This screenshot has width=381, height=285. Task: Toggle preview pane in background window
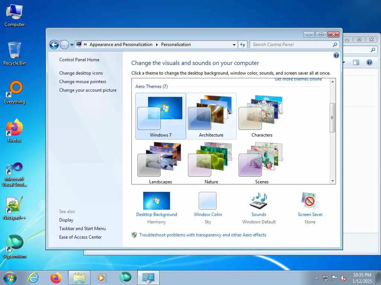(x=356, y=62)
